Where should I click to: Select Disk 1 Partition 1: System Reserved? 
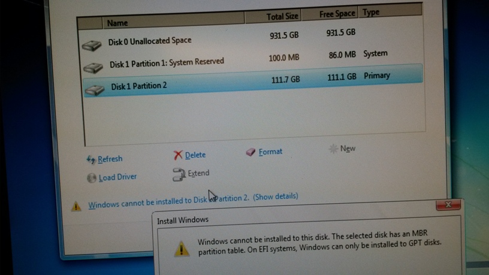pyautogui.click(x=252, y=60)
